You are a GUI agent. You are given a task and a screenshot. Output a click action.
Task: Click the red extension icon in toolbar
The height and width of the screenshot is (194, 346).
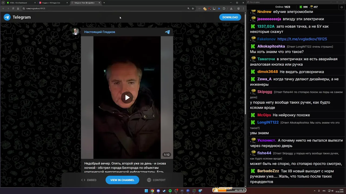209,9
